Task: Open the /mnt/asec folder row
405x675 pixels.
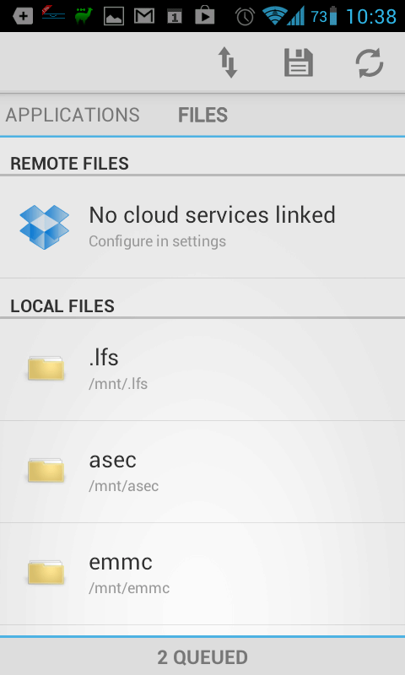Action: pyautogui.click(x=202, y=472)
